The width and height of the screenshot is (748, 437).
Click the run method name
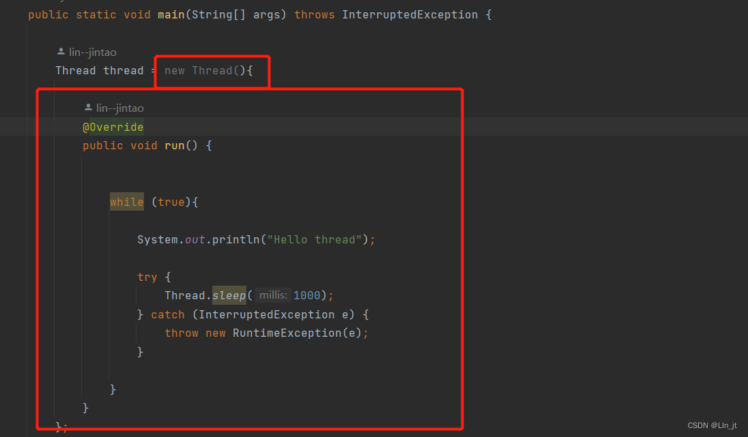175,145
